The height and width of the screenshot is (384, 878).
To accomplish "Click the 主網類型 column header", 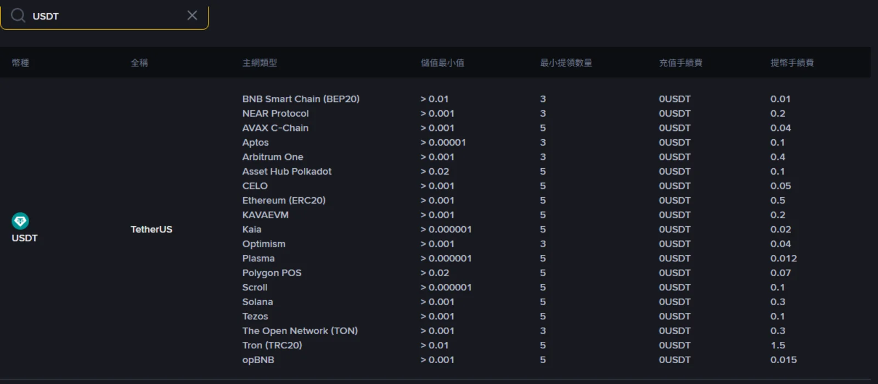I will [260, 63].
